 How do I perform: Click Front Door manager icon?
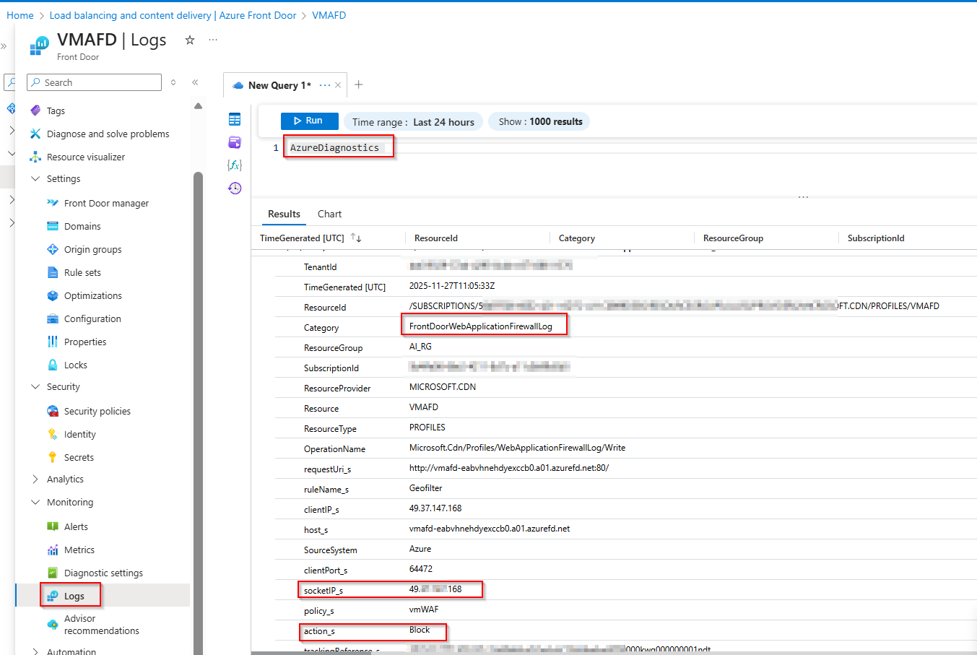[x=53, y=203]
